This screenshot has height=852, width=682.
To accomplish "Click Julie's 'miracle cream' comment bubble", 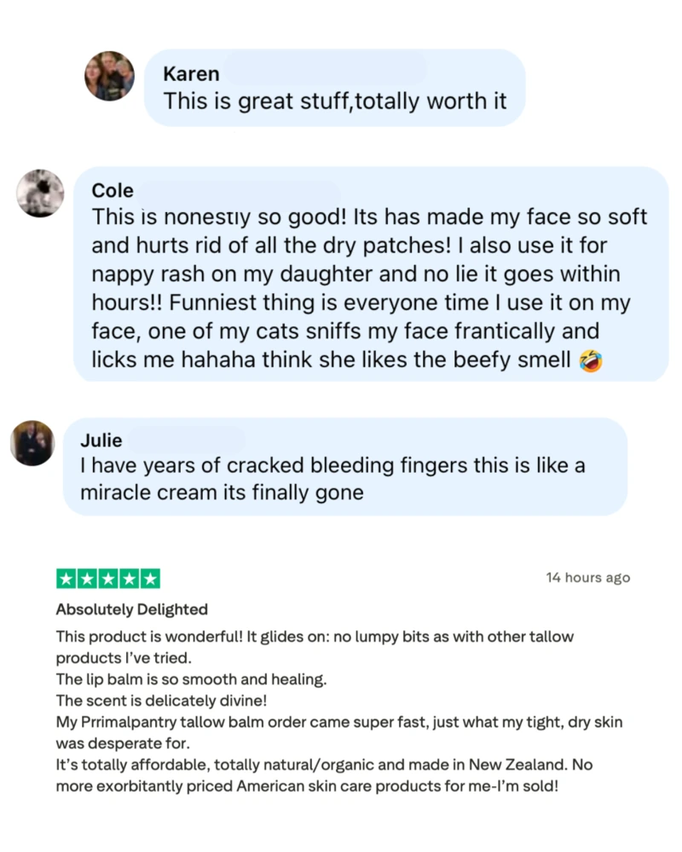I will coord(345,466).
